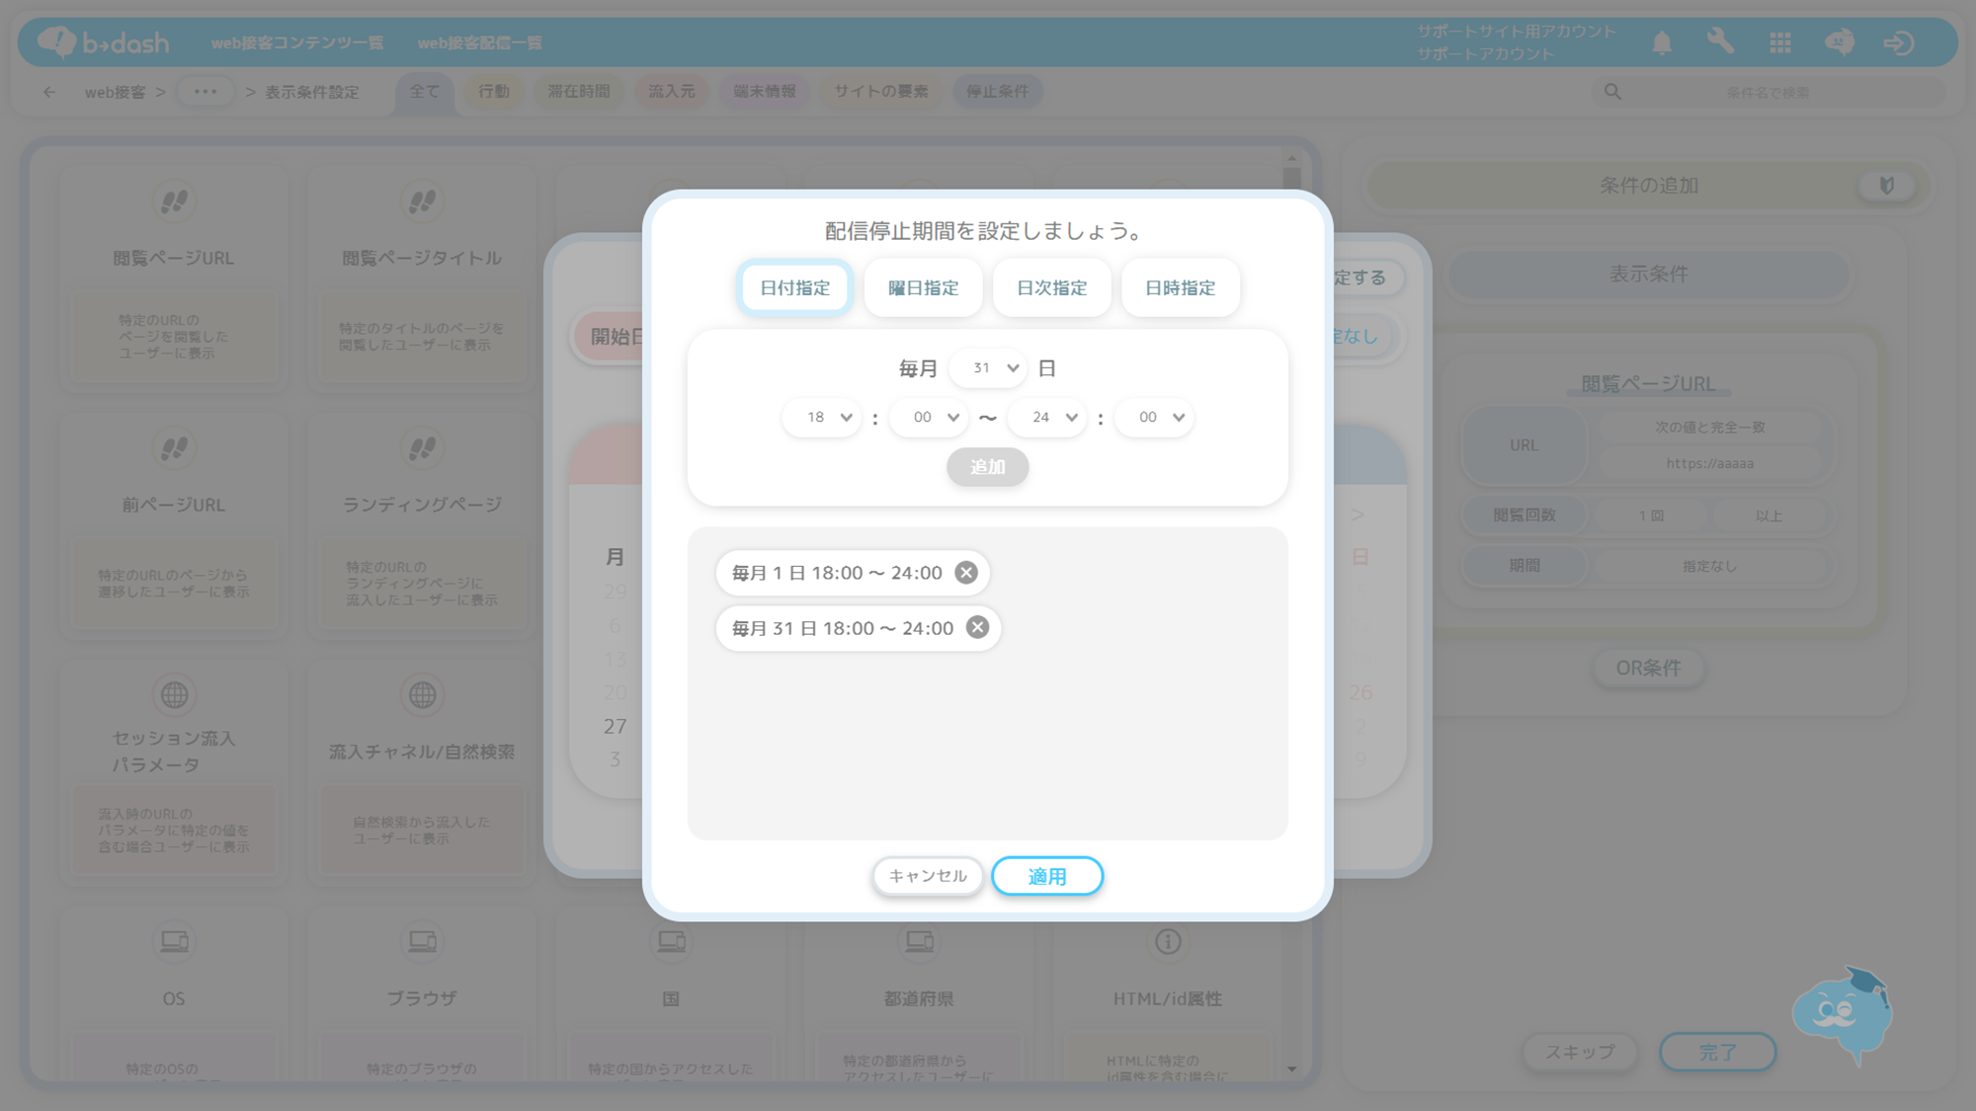The width and height of the screenshot is (1976, 1111).
Task: Click the セッション流入パラメータ globe icon
Action: (x=174, y=695)
